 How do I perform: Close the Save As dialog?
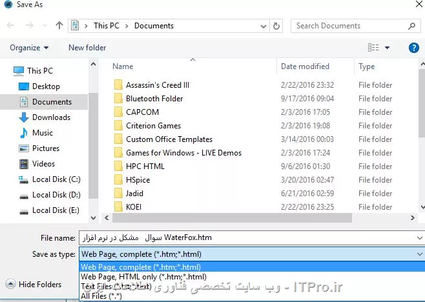click(419, 4)
